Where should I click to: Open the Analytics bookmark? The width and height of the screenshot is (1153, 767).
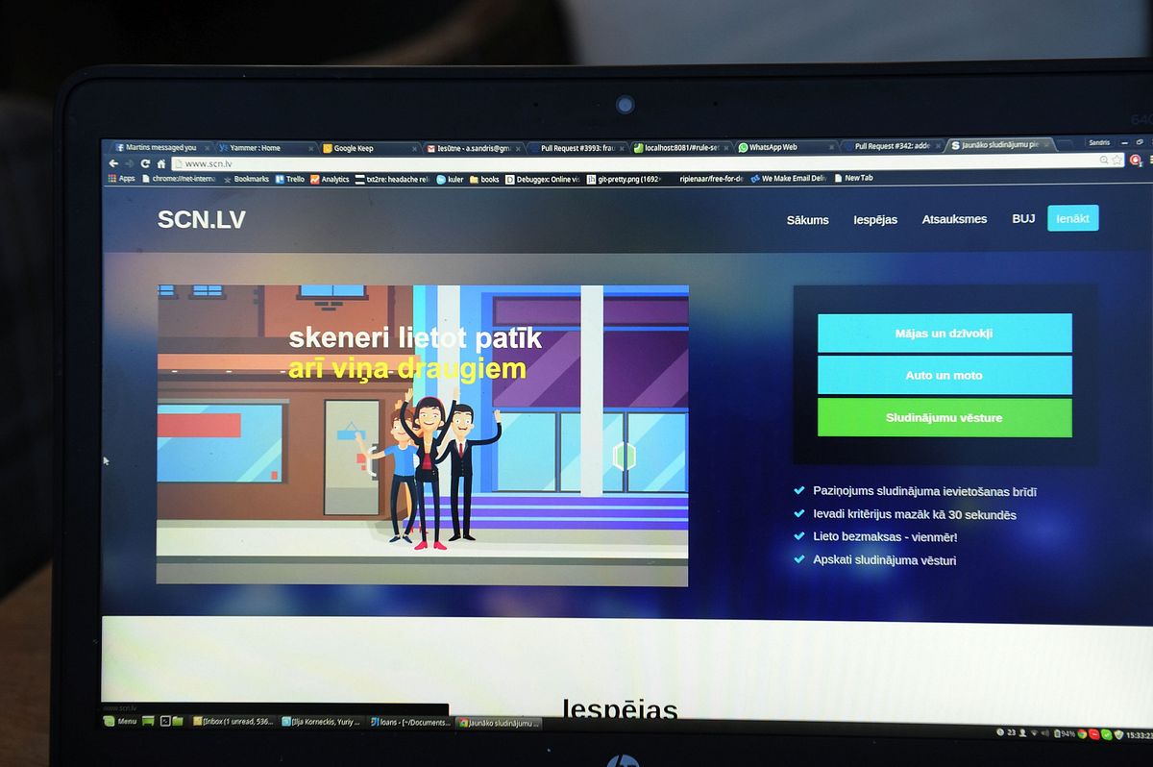pyautogui.click(x=330, y=179)
